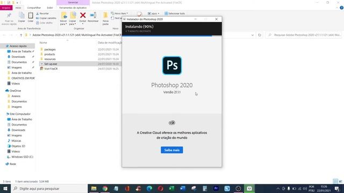Select the resources folder

50,59
